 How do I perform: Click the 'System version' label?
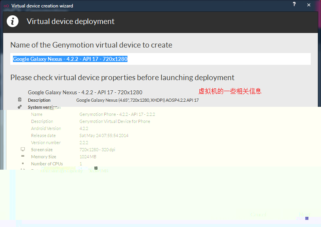[44, 107]
